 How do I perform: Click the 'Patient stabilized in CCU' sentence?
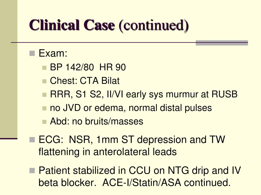[x=95, y=170]
